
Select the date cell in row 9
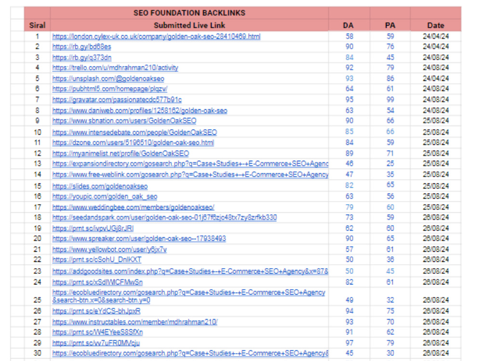[436, 121]
